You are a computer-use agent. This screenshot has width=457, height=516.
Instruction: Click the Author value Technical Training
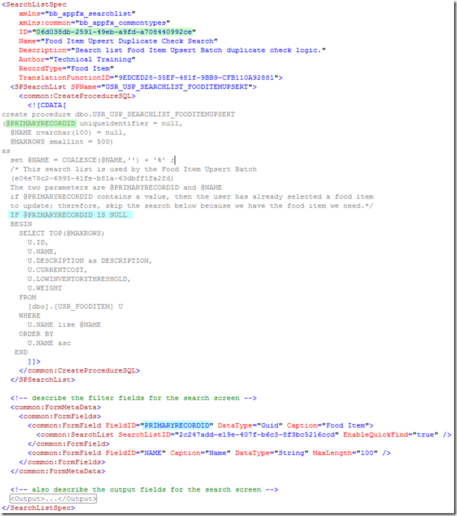(x=92, y=59)
